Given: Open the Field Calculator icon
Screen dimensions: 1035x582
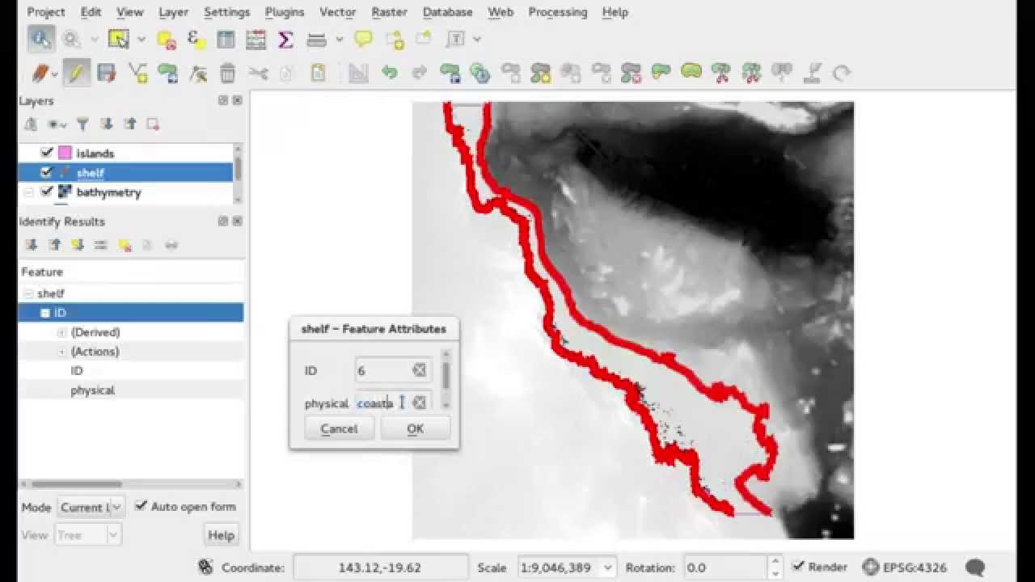Looking at the screenshot, I should click(x=256, y=40).
